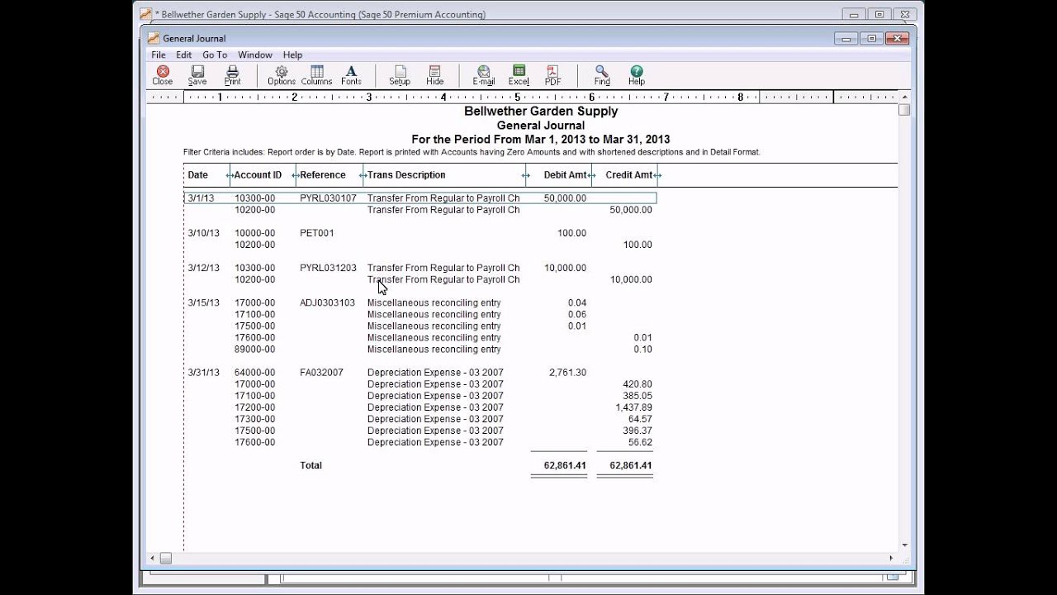
Task: Click the Reference column header
Action: [x=323, y=175]
